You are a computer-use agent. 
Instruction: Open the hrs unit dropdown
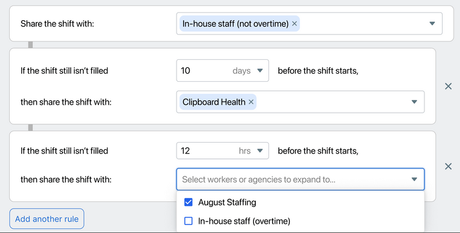point(259,151)
